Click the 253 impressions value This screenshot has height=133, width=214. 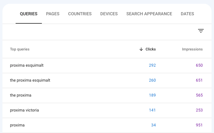pyautogui.click(x=199, y=110)
